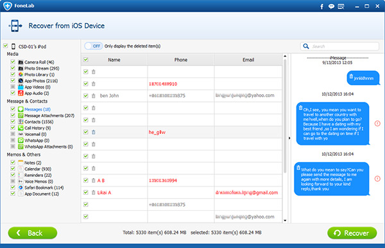Select Messages (18) in sidebar
The height and width of the screenshot is (248, 385).
coord(37,110)
